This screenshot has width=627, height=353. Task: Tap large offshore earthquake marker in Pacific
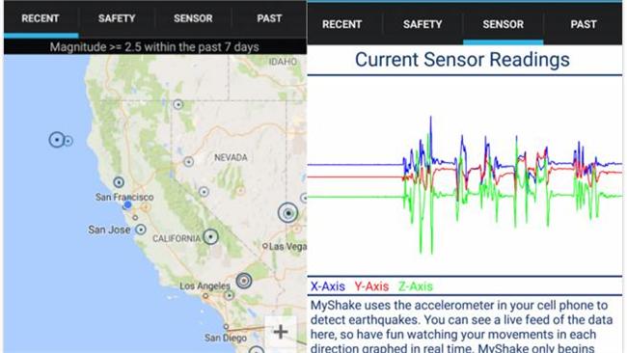57,140
